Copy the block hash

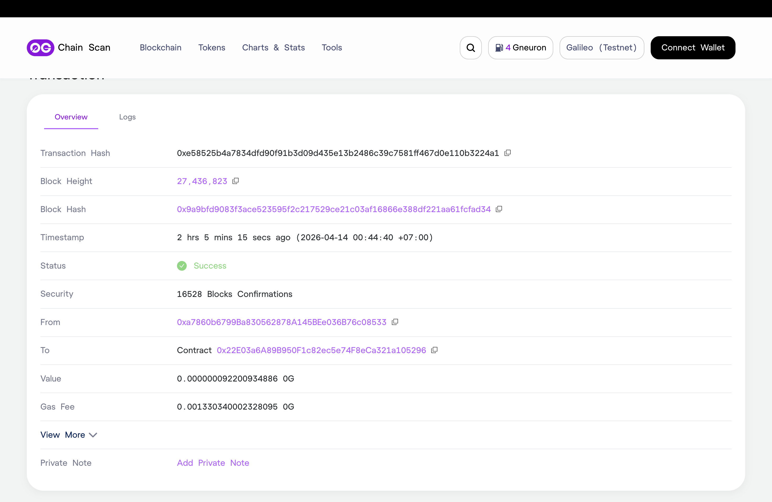click(499, 209)
